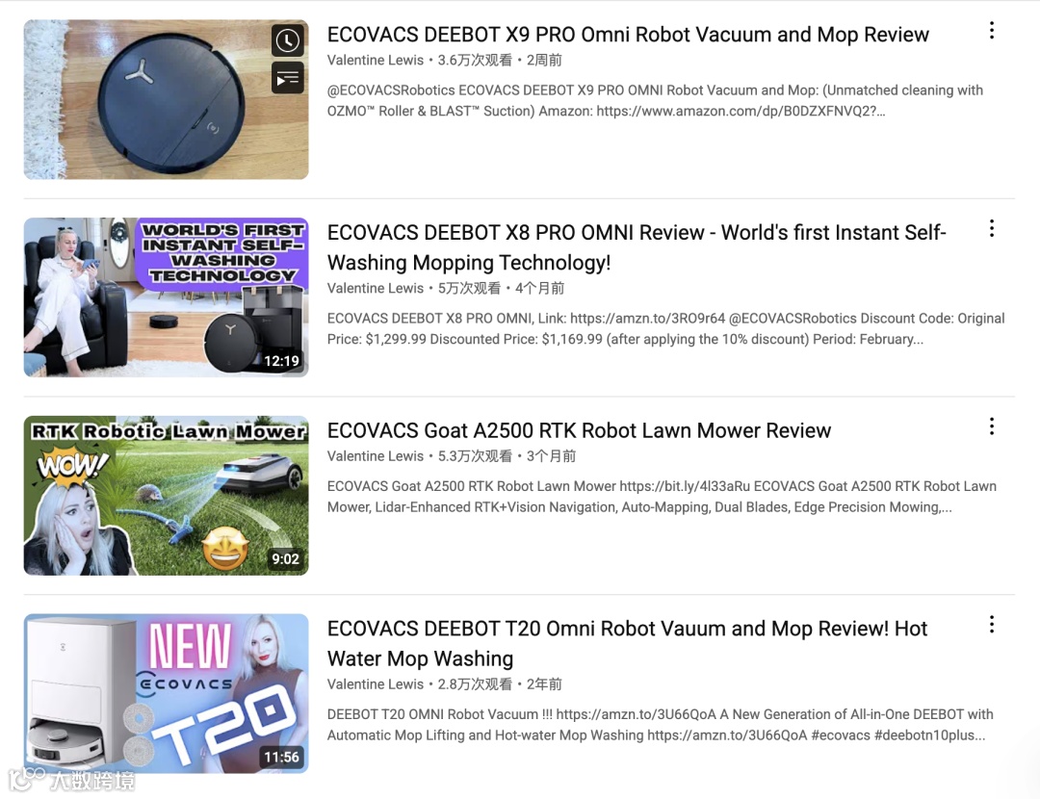Click T20 description mentioning Hot-water Mop Washing

pos(660,725)
